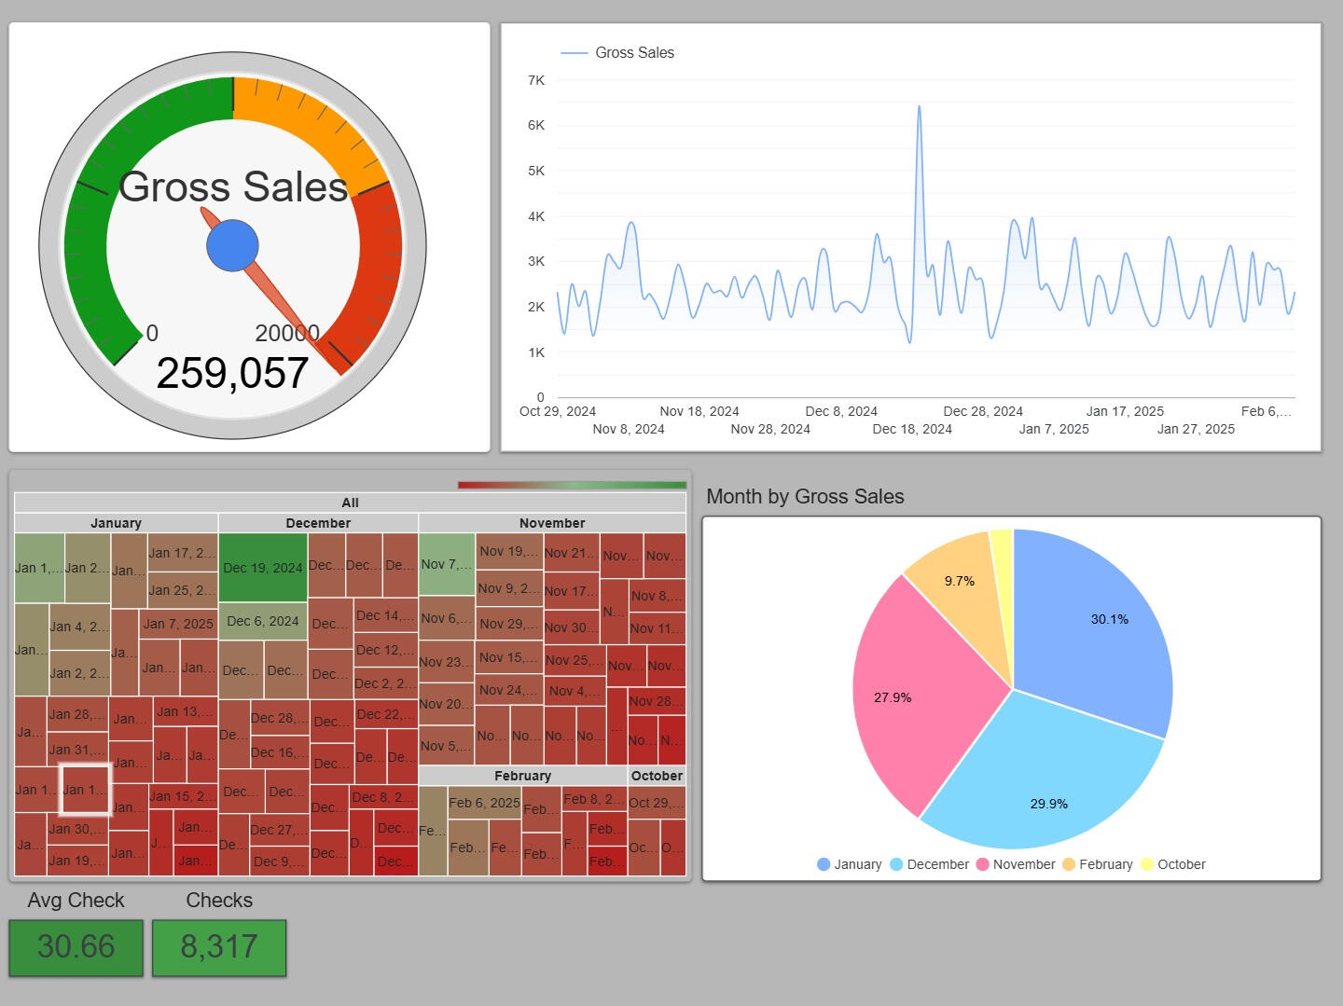
Task: Select the February treemap group header
Action: point(522,776)
